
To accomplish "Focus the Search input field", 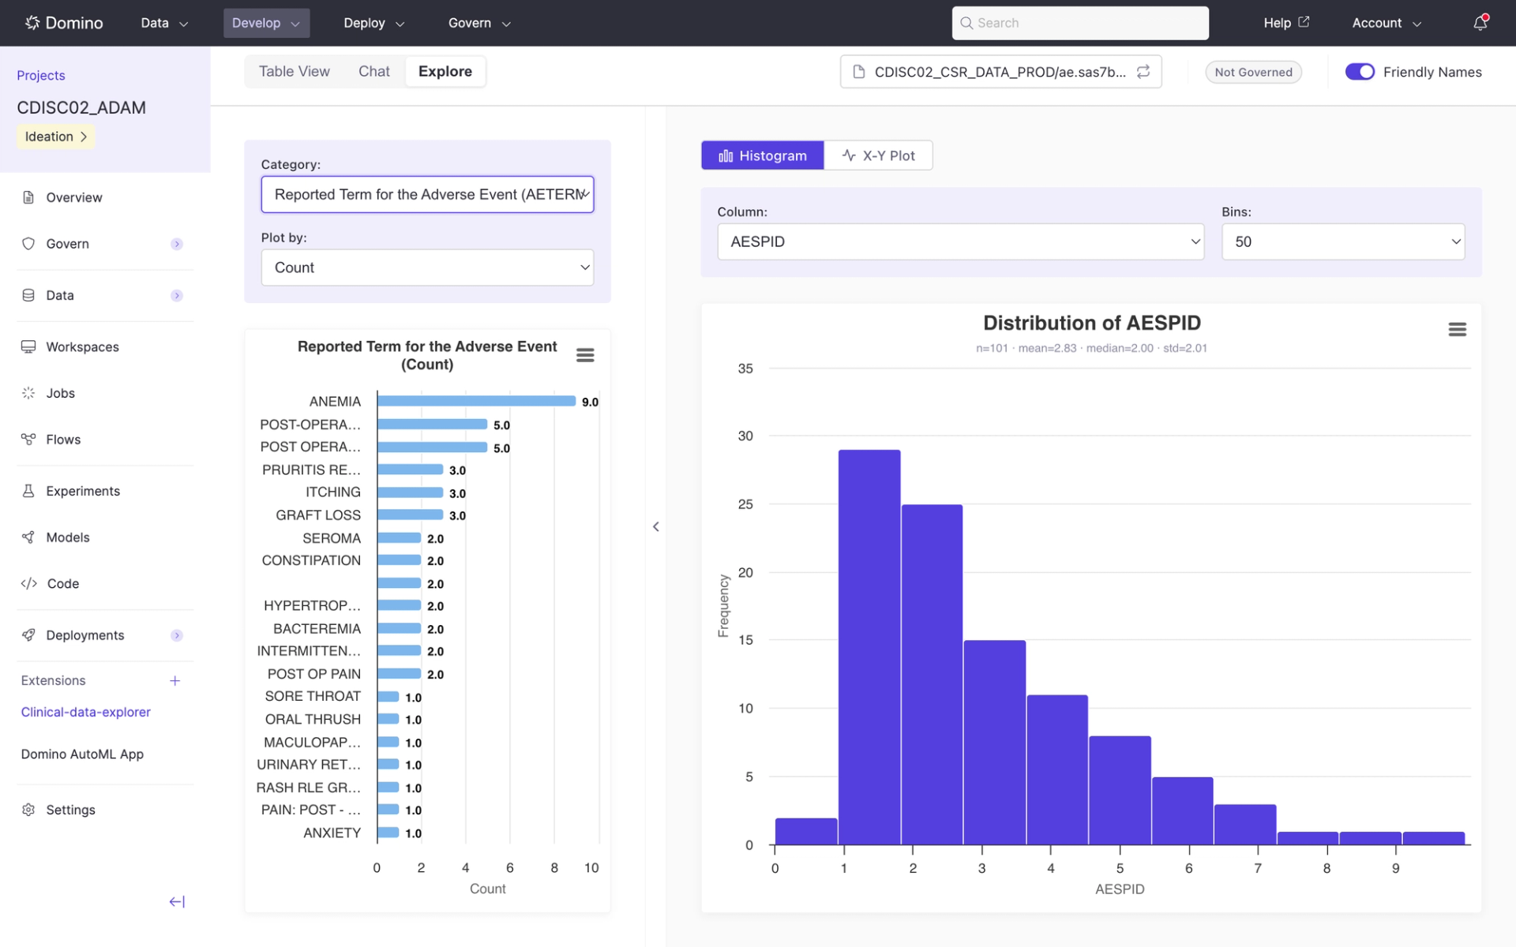I will 1080,23.
